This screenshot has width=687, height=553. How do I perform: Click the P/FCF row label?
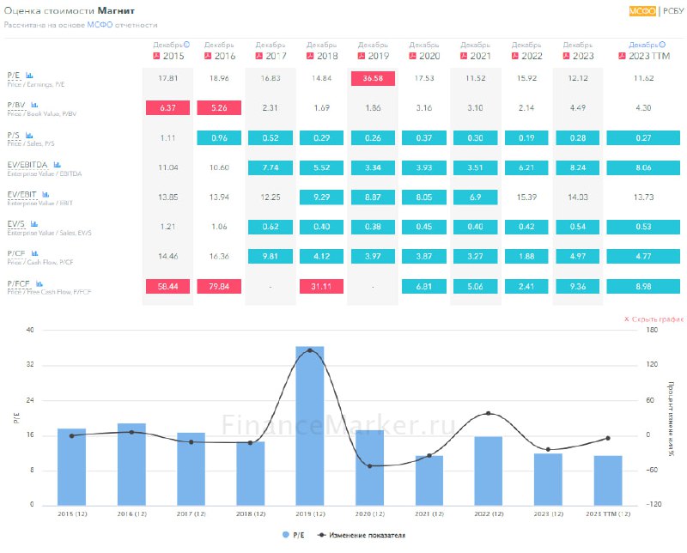click(18, 283)
